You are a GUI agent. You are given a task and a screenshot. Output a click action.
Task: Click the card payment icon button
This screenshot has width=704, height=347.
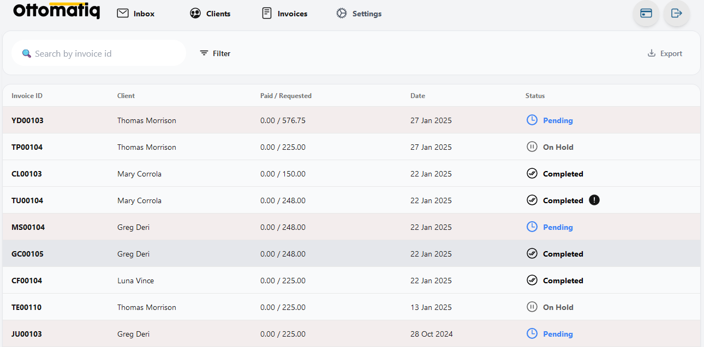[646, 14]
